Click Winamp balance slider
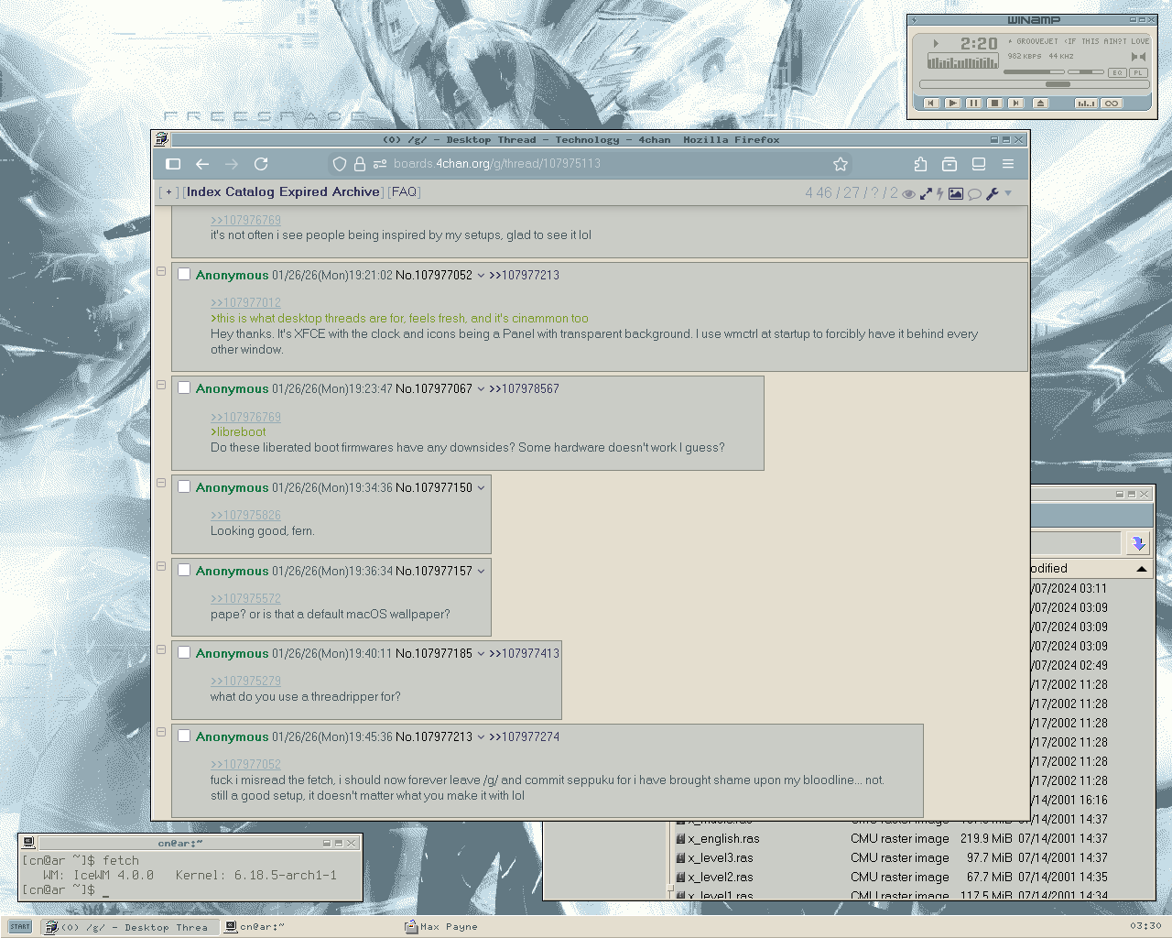Screen dimensions: 1172x938 click(1086, 71)
